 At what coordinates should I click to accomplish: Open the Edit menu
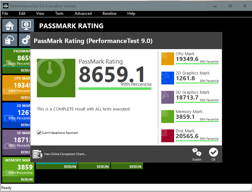[x=22, y=13]
